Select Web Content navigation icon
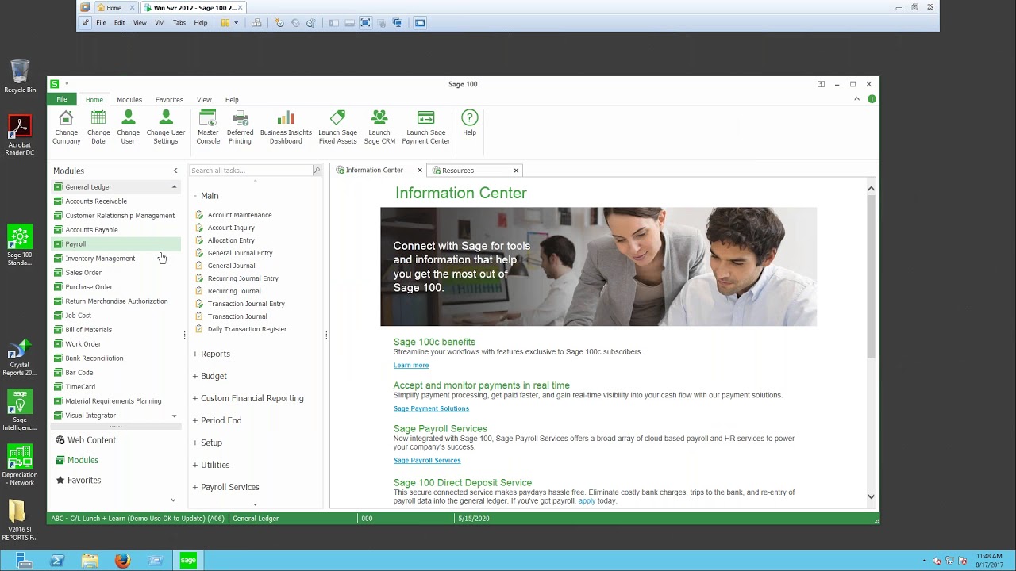Image resolution: width=1016 pixels, height=571 pixels. click(60, 440)
